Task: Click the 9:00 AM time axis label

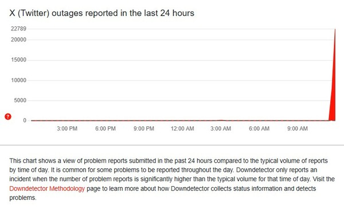Action: tap(298, 129)
